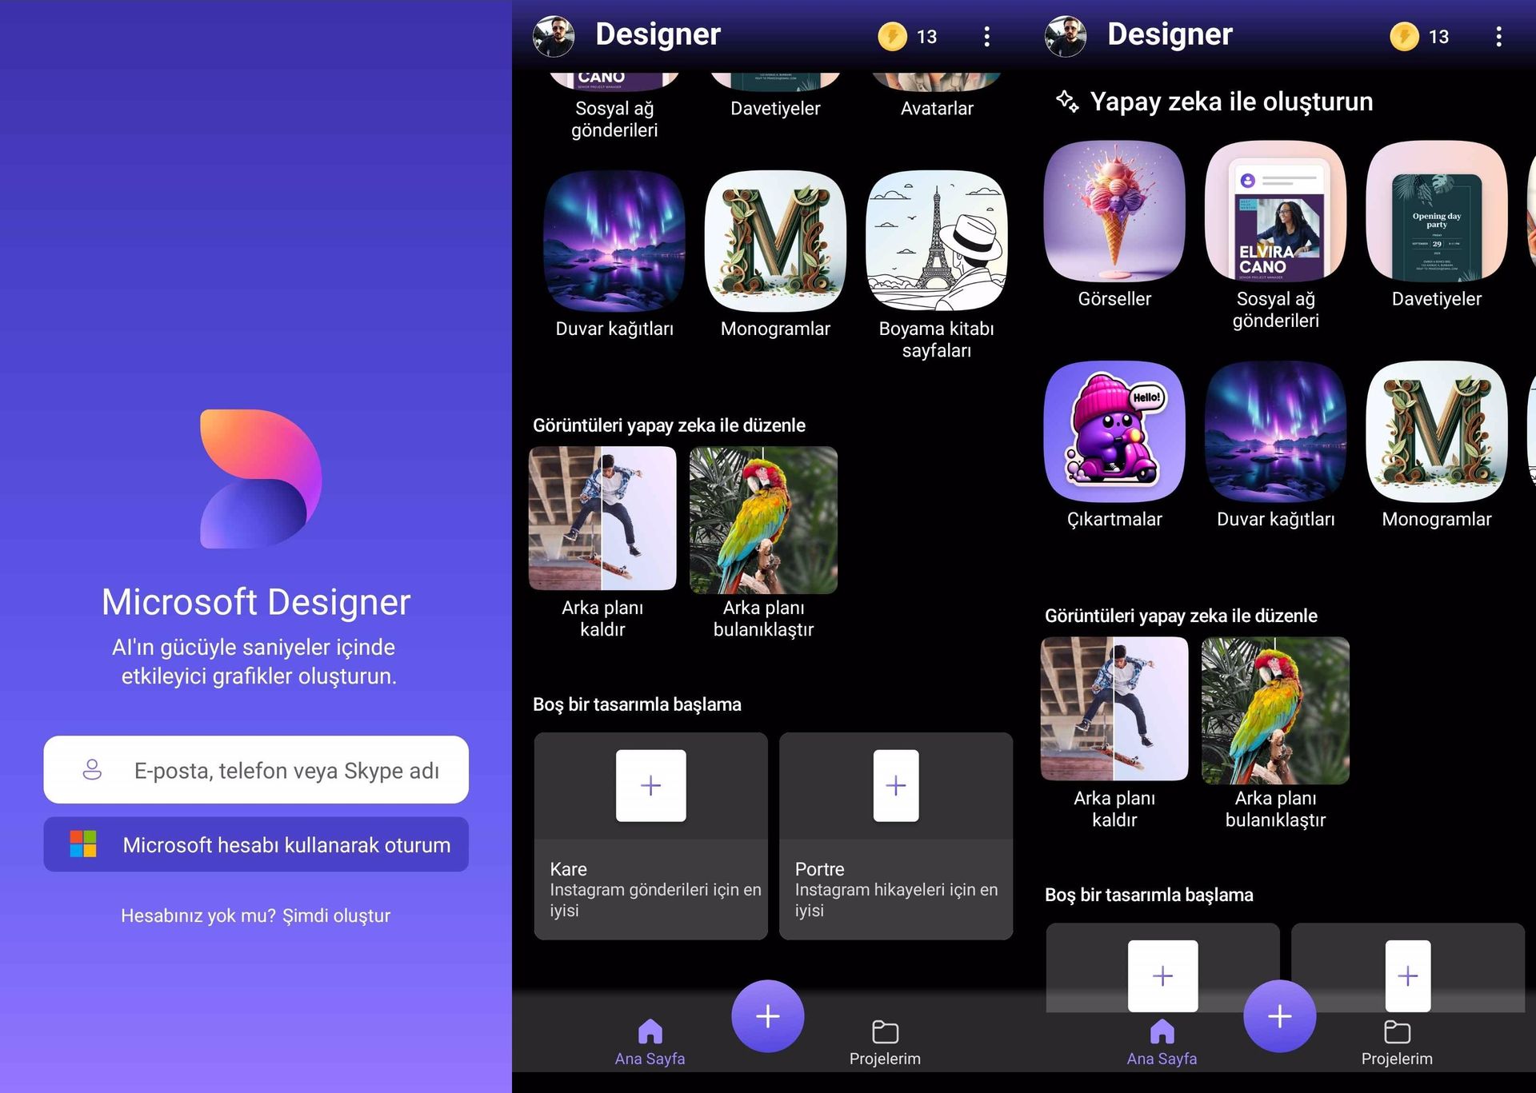The height and width of the screenshot is (1093, 1536).
Task: Click the email, phone or Skype input field
Action: click(x=256, y=769)
